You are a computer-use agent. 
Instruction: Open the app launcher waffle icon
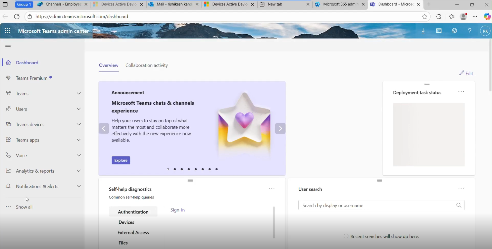tap(8, 31)
